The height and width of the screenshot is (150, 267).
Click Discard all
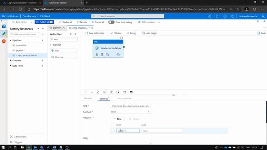click(x=98, y=22)
